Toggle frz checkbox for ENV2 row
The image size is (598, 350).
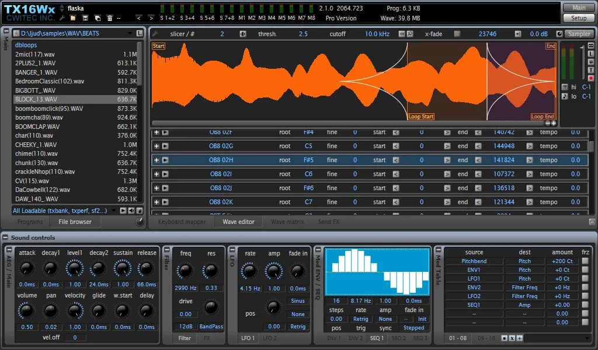pyautogui.click(x=585, y=287)
